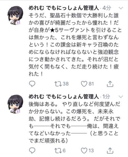
Task: Open the 4分 timestamp link
Action: [x=107, y=8]
